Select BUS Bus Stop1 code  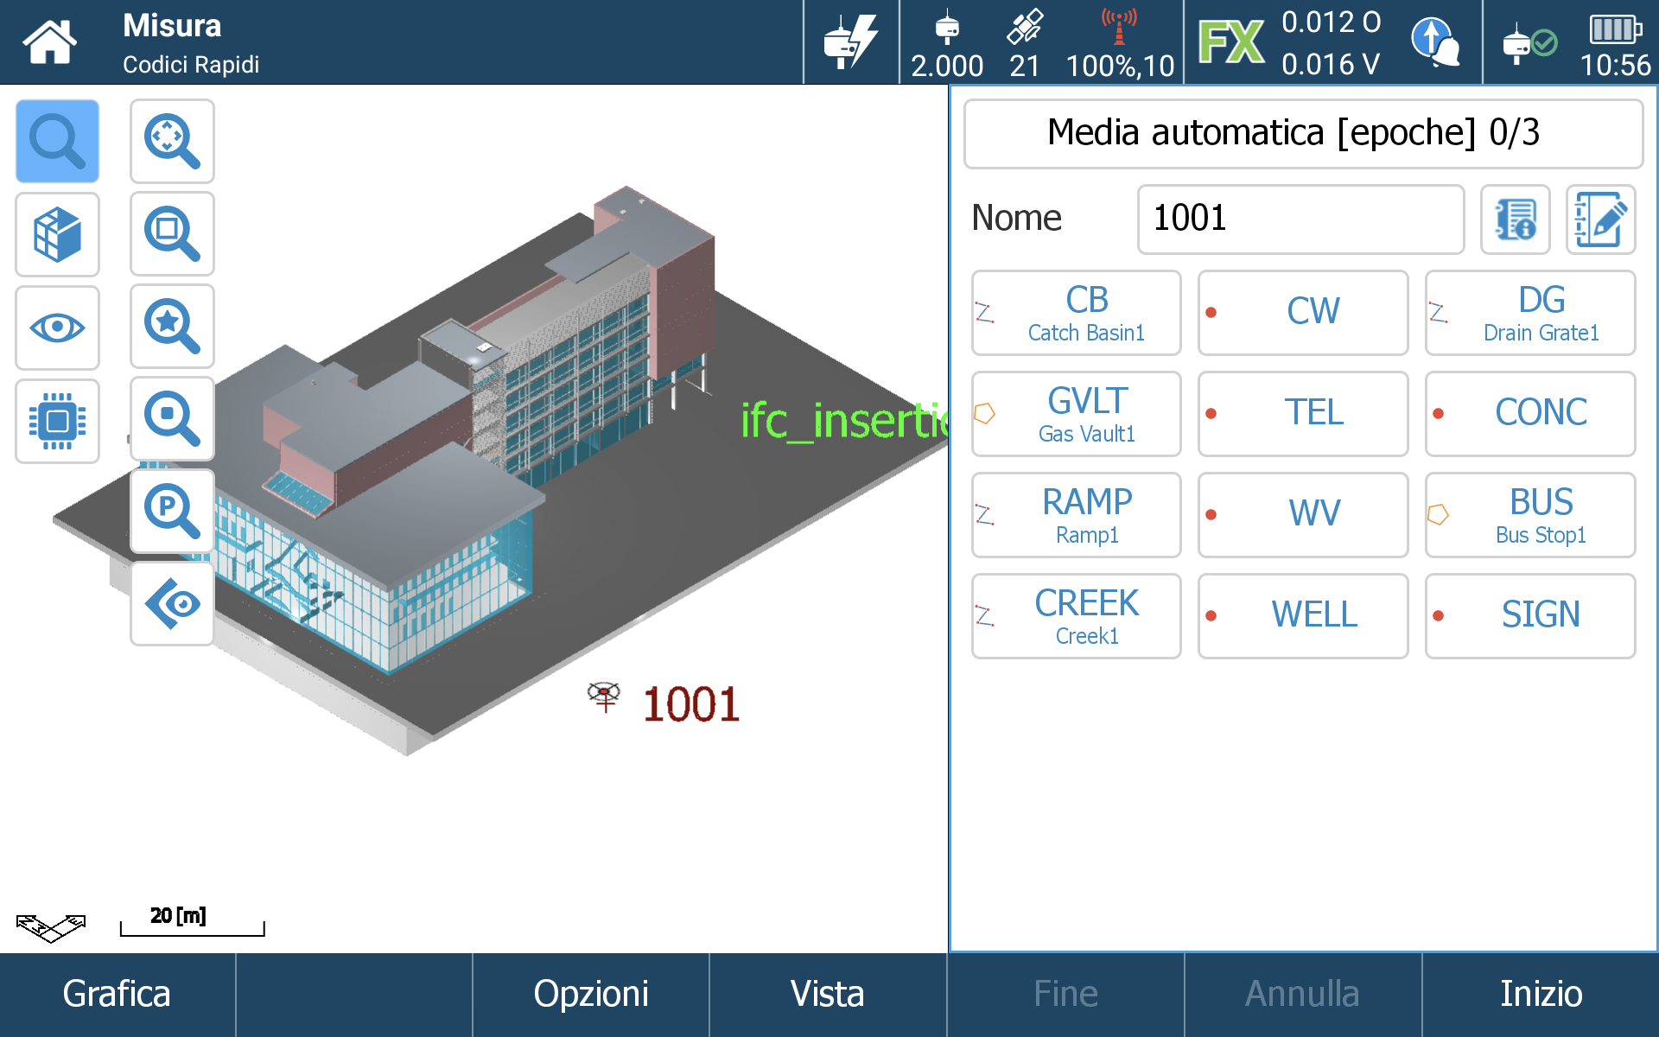click(x=1530, y=515)
